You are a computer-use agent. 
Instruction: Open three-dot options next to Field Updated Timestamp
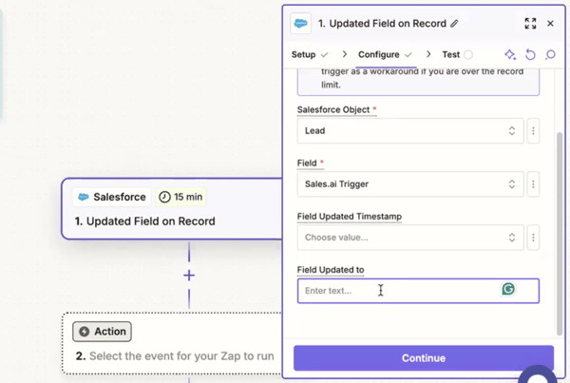point(533,238)
